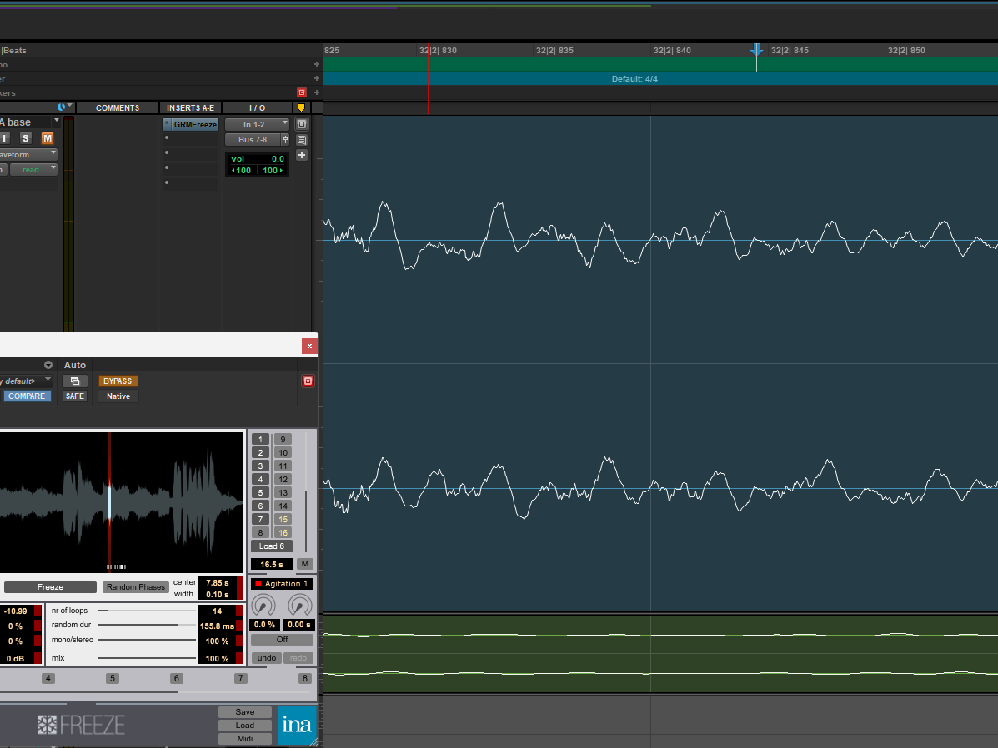Select preset slot 15
The width and height of the screenshot is (998, 748).
(x=283, y=520)
